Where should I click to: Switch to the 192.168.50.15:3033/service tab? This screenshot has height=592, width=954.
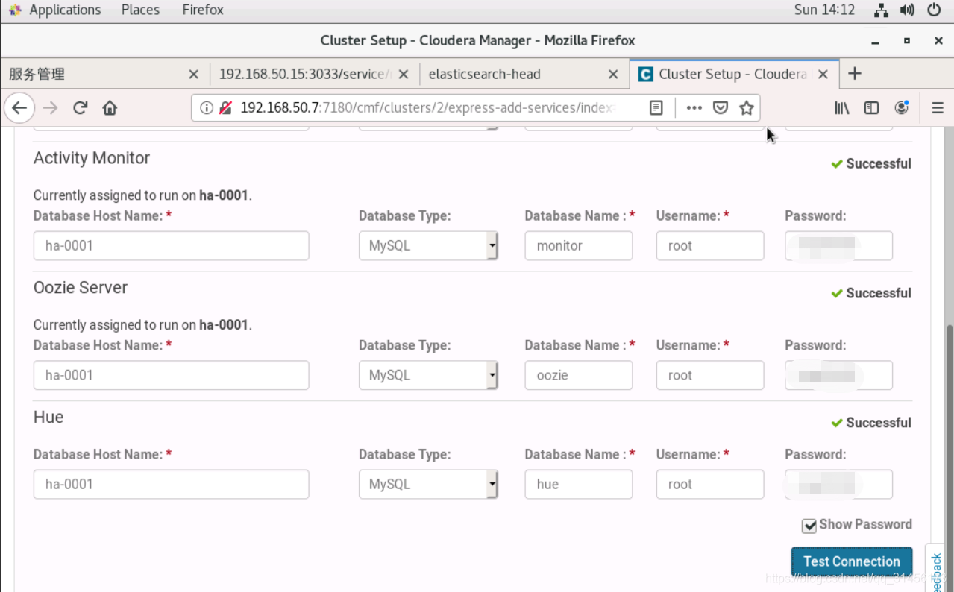[x=314, y=74]
